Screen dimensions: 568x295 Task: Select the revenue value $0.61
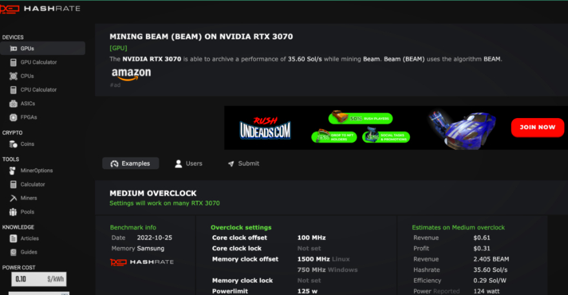point(482,238)
